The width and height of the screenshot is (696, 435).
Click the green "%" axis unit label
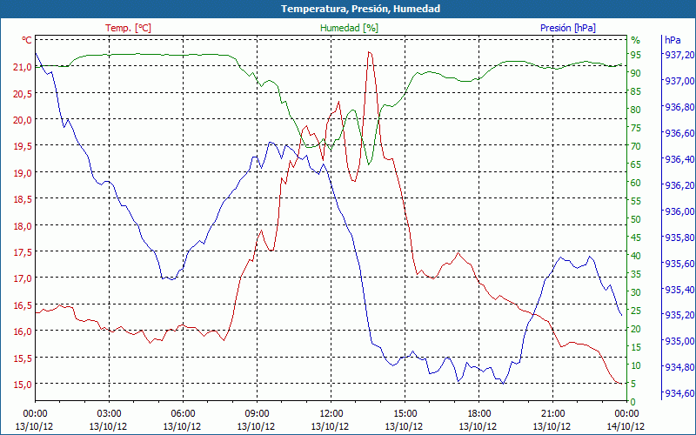tap(636, 40)
